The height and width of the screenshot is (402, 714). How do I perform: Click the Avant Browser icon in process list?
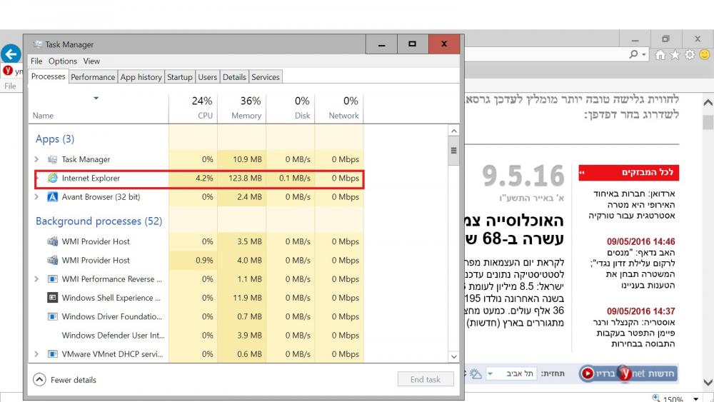(x=52, y=196)
